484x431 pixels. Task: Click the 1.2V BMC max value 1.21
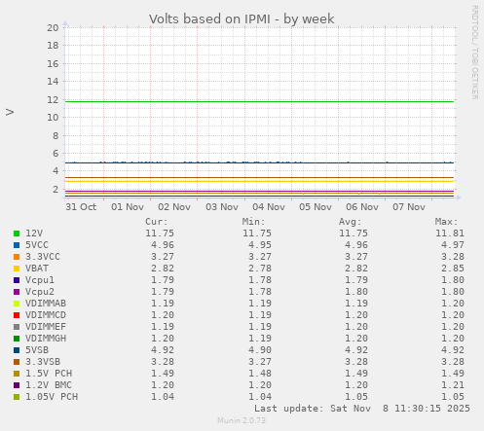(453, 385)
